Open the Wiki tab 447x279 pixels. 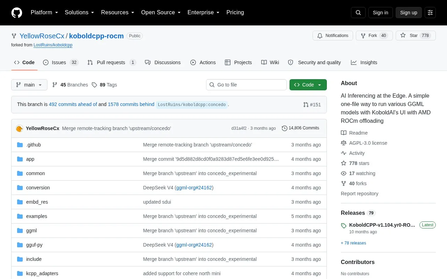click(x=270, y=62)
